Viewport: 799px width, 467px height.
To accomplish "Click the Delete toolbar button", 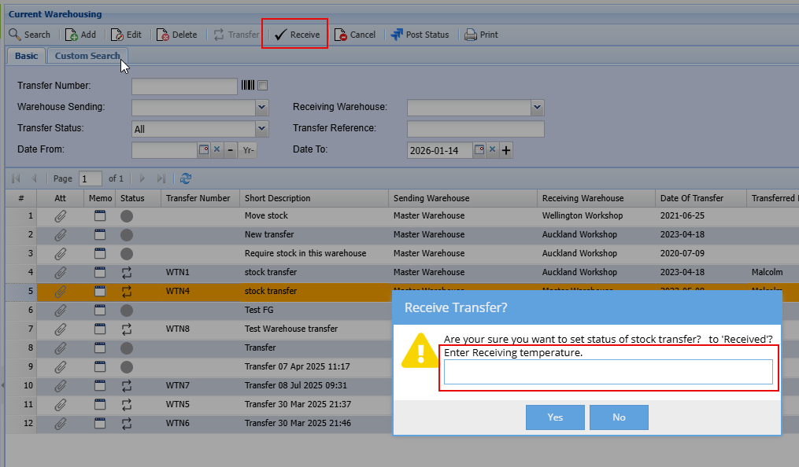I will click(x=176, y=35).
